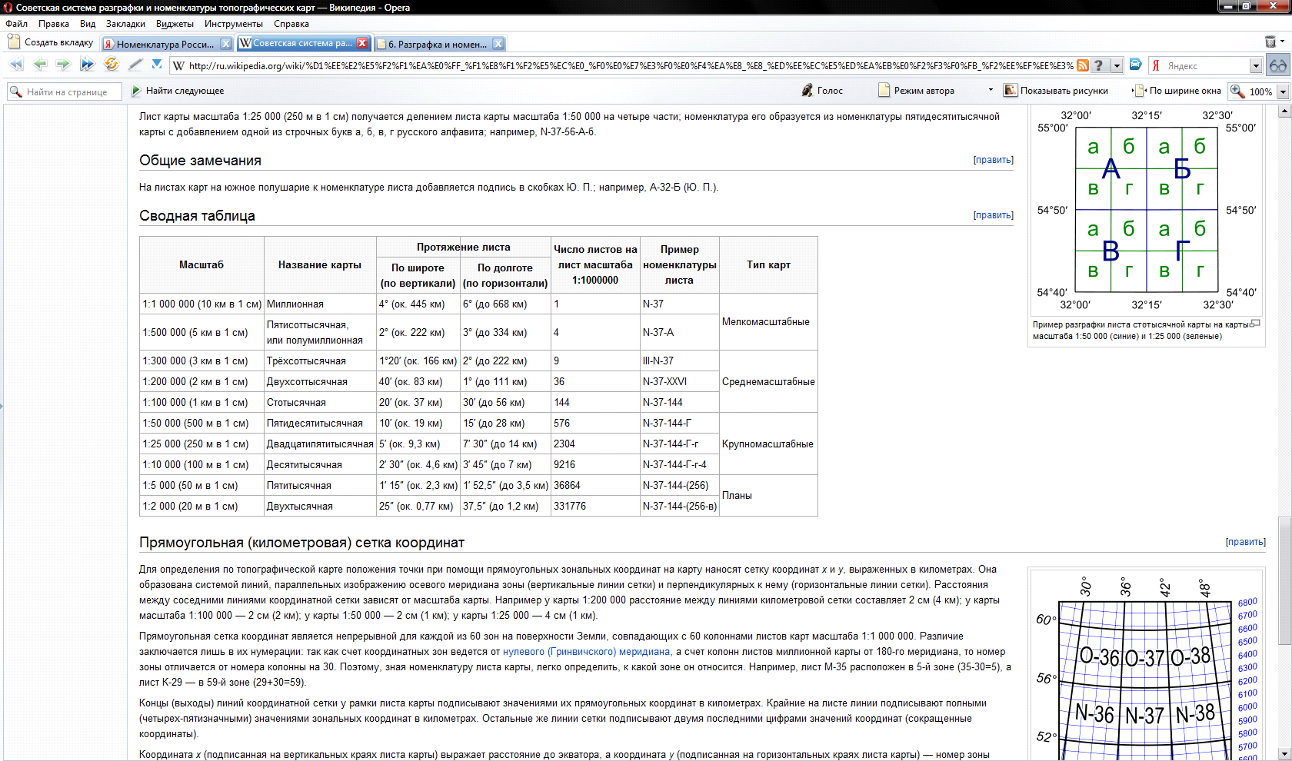Click the pencil Wand icon in toolbar
This screenshot has height=761, width=1292.
135,65
